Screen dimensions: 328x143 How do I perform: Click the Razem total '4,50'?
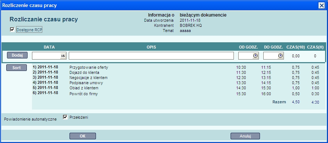296,102
